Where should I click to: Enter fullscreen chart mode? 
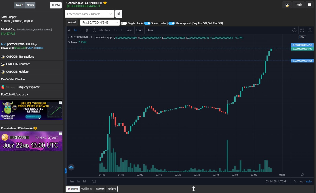click(302, 30)
